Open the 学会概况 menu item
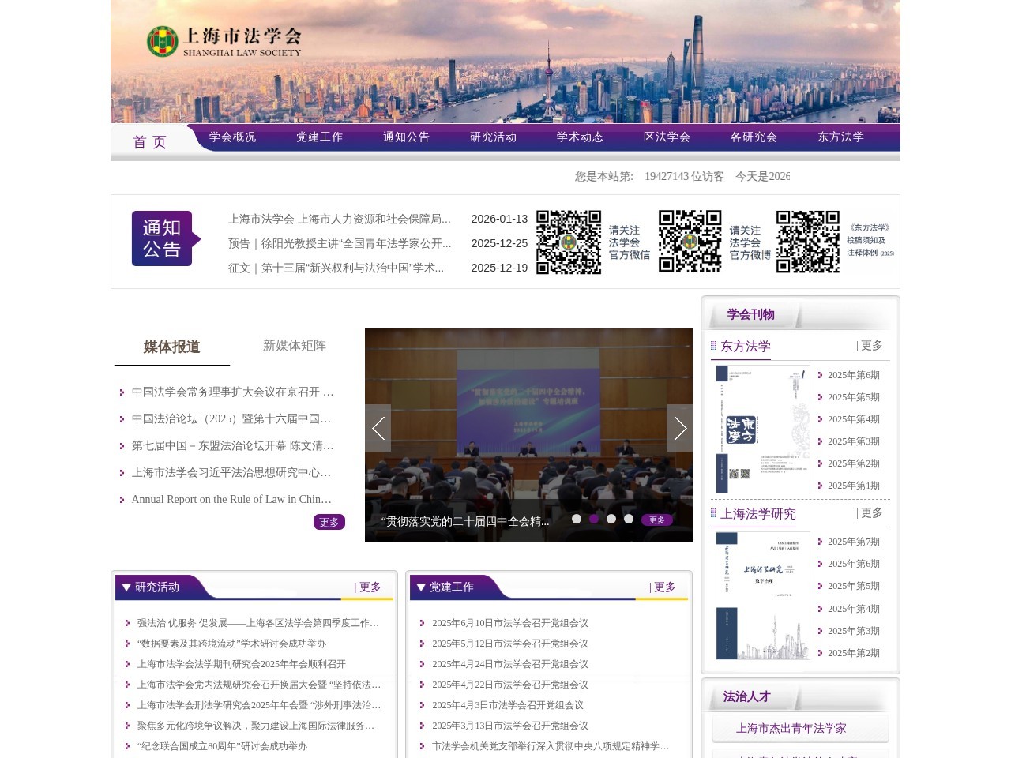The height and width of the screenshot is (758, 1011). point(232,137)
